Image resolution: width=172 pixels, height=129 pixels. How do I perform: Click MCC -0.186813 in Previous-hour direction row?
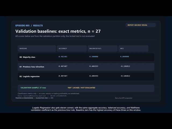point(125,66)
